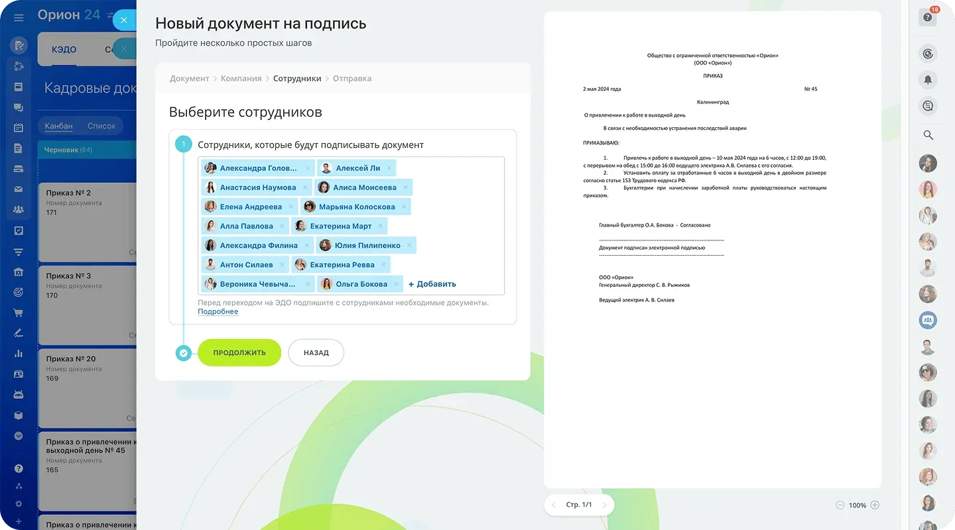Open the mail icon in left sidebar
Image resolution: width=955 pixels, height=530 pixels.
tap(19, 188)
